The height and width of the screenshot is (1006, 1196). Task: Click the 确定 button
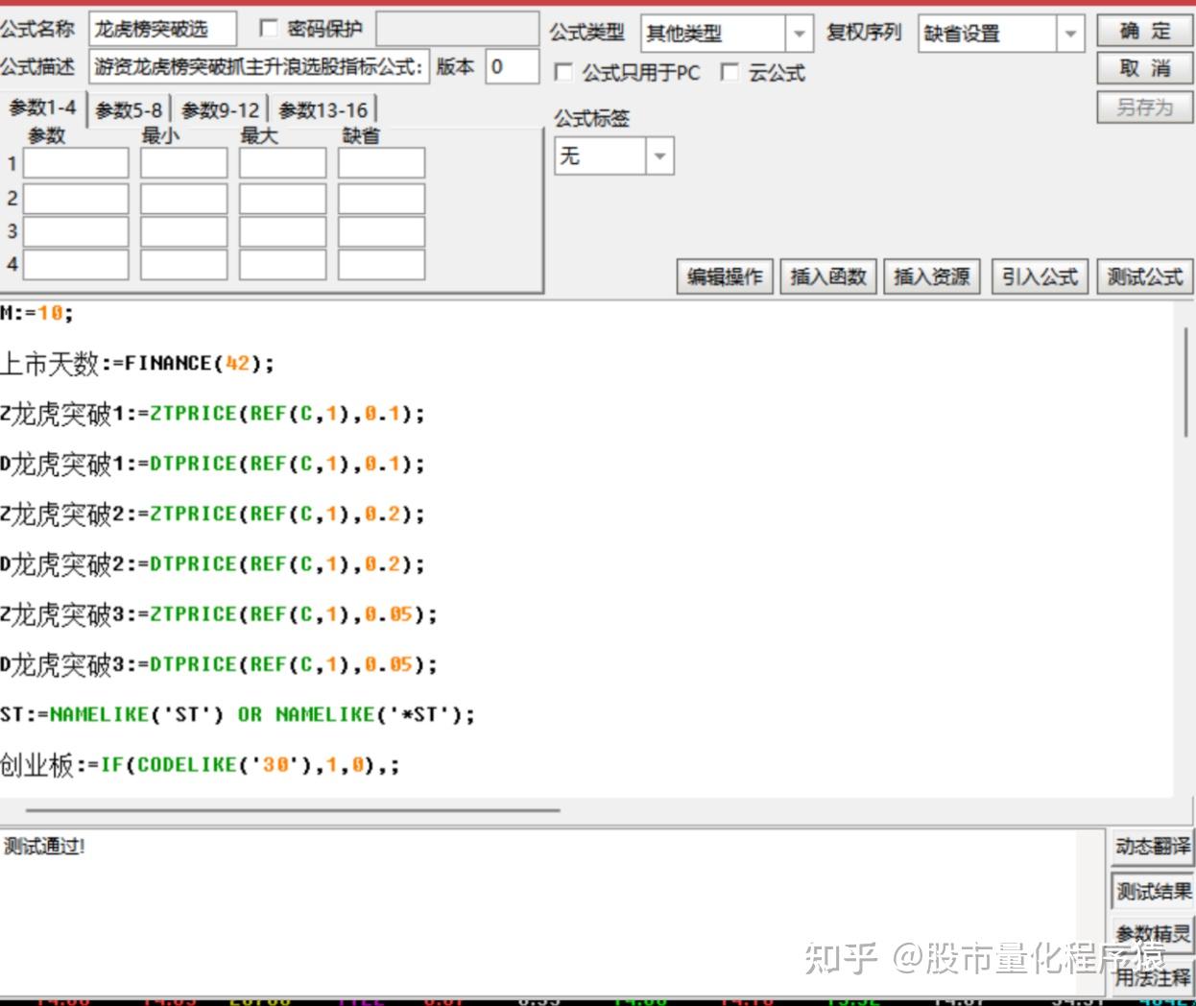tap(1144, 31)
